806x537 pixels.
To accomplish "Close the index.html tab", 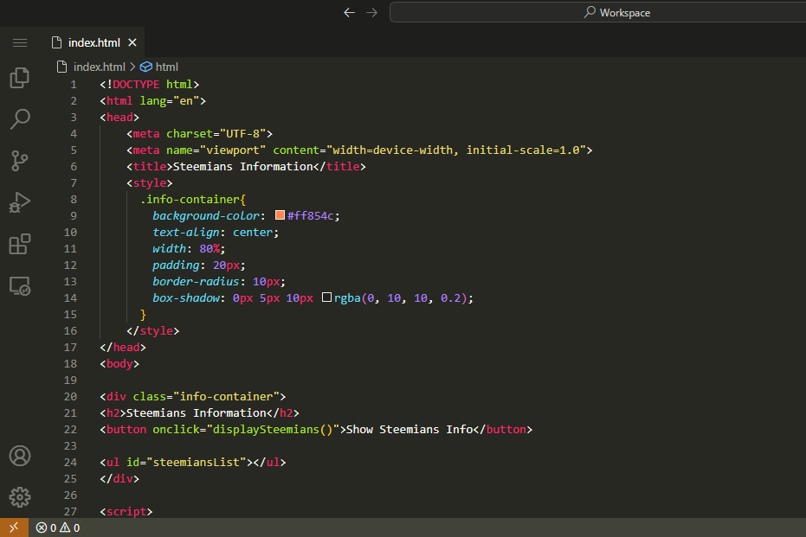I will [x=132, y=42].
